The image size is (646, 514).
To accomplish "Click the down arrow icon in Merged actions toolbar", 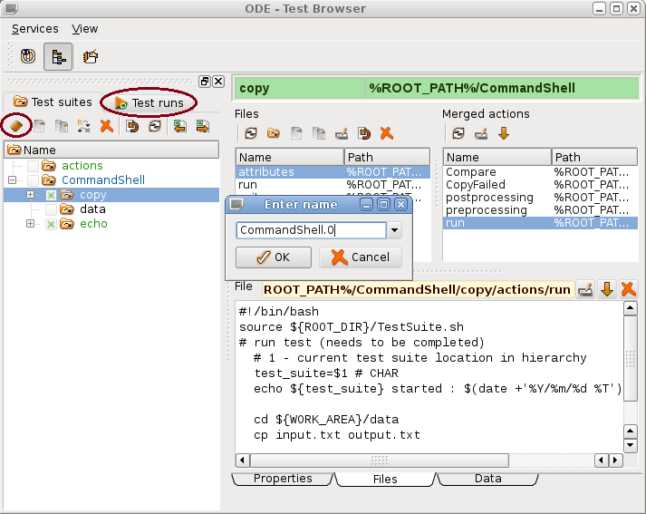I will point(504,133).
